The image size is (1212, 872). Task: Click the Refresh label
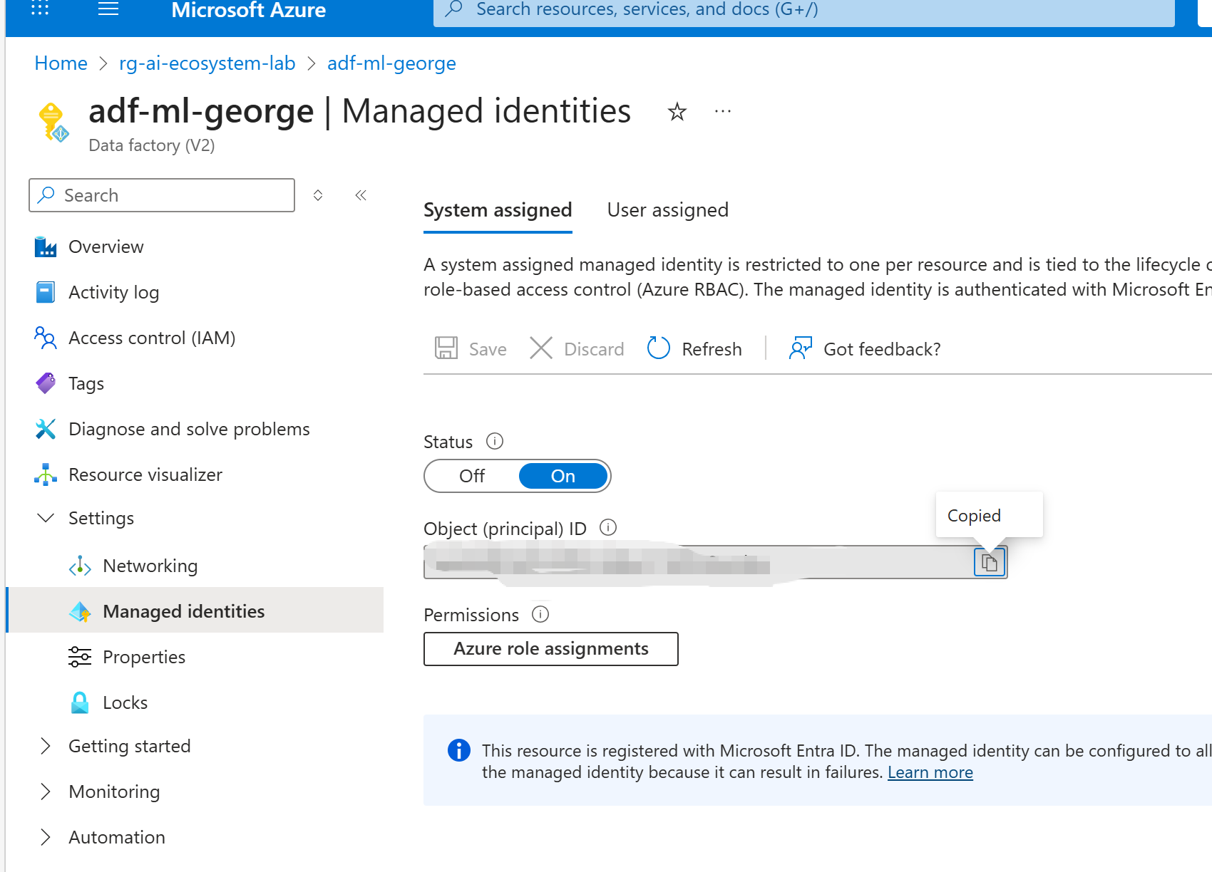pos(712,349)
